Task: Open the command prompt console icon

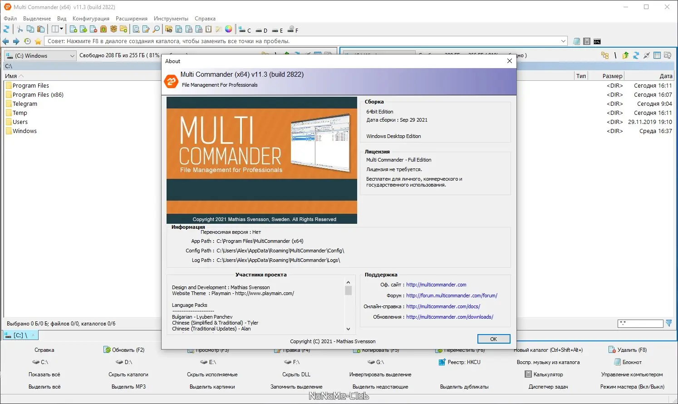Action: [597, 41]
